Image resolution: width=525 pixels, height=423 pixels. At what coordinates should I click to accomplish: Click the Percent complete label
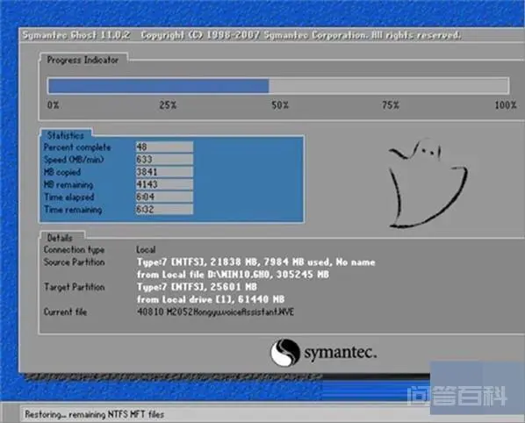tap(77, 147)
